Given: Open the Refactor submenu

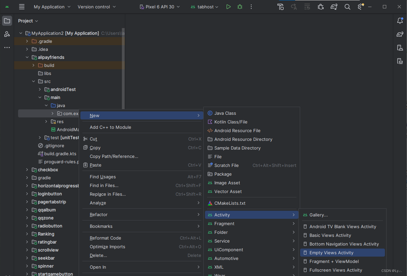Looking at the screenshot, I should tap(142, 214).
